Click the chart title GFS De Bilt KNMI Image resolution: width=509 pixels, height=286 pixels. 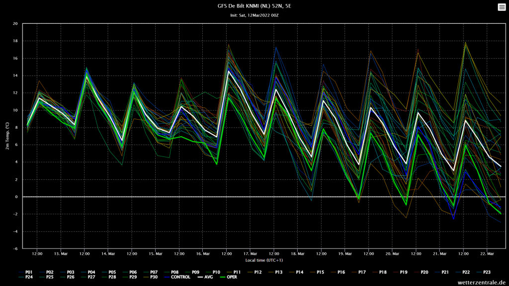point(254,6)
